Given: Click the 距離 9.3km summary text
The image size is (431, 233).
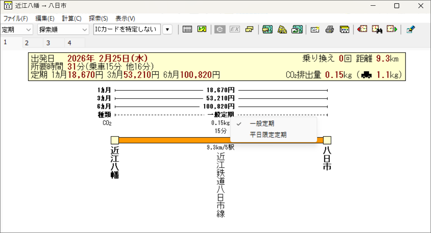Looking at the screenshot, I should pos(377,58).
